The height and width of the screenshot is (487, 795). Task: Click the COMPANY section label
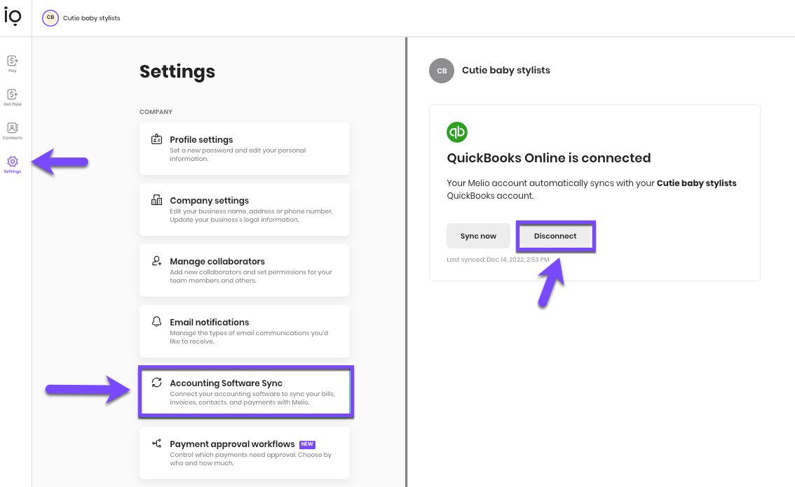[x=156, y=112]
